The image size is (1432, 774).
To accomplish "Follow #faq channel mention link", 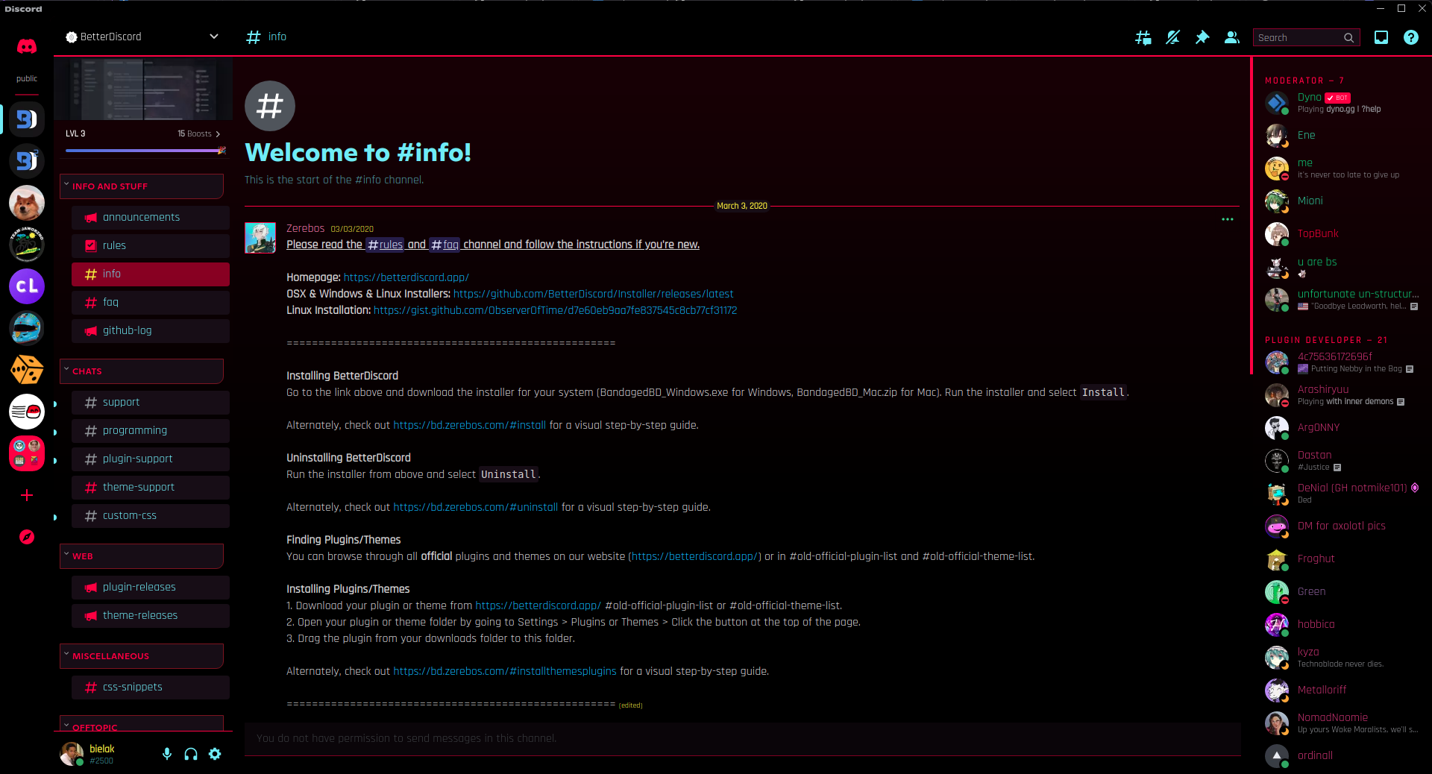I will [445, 245].
